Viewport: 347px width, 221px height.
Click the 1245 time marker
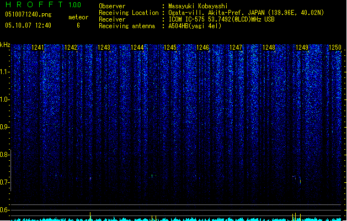point(170,48)
